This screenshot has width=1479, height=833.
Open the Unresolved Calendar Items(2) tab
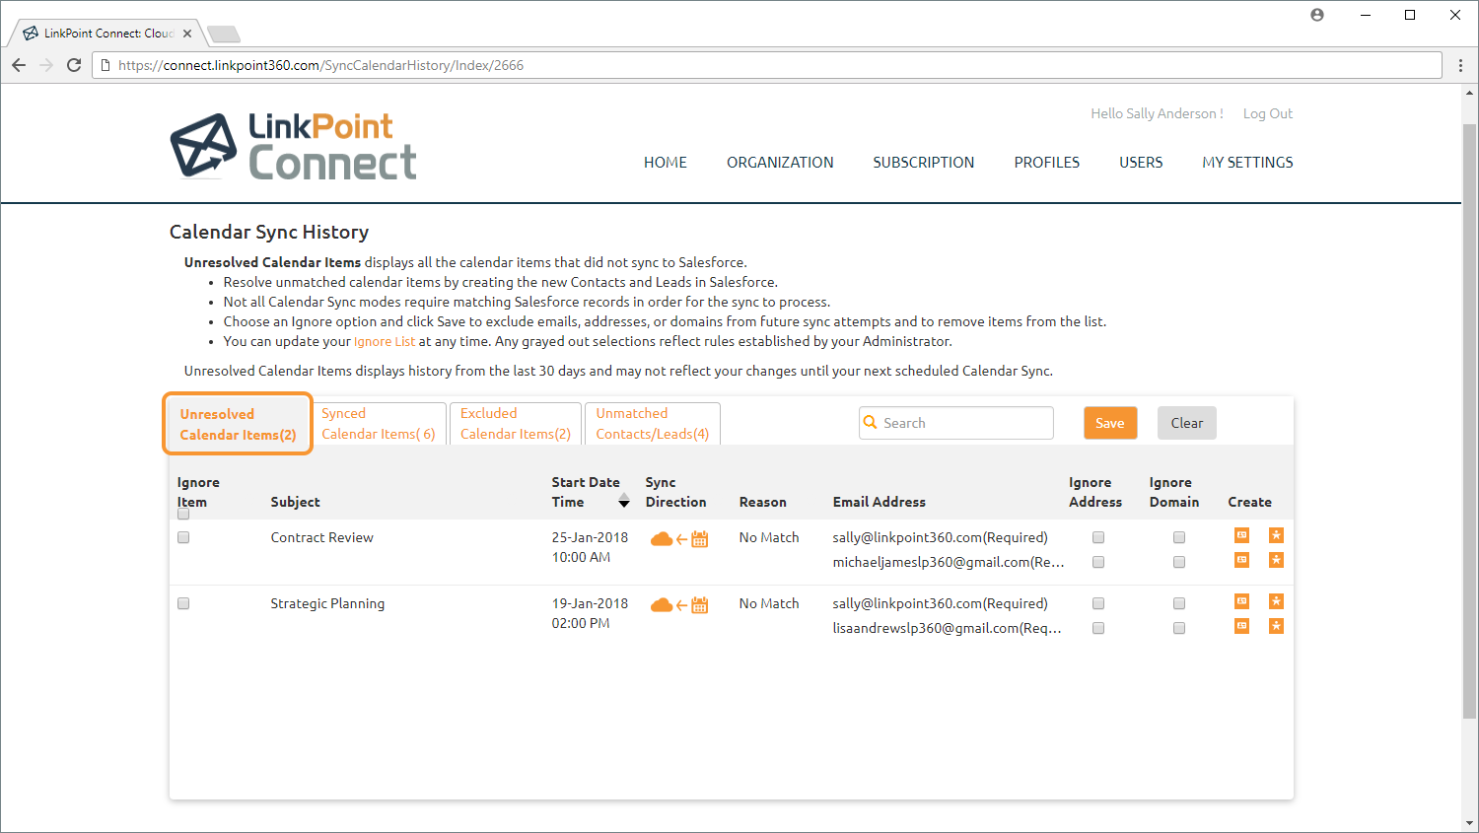pyautogui.click(x=238, y=424)
